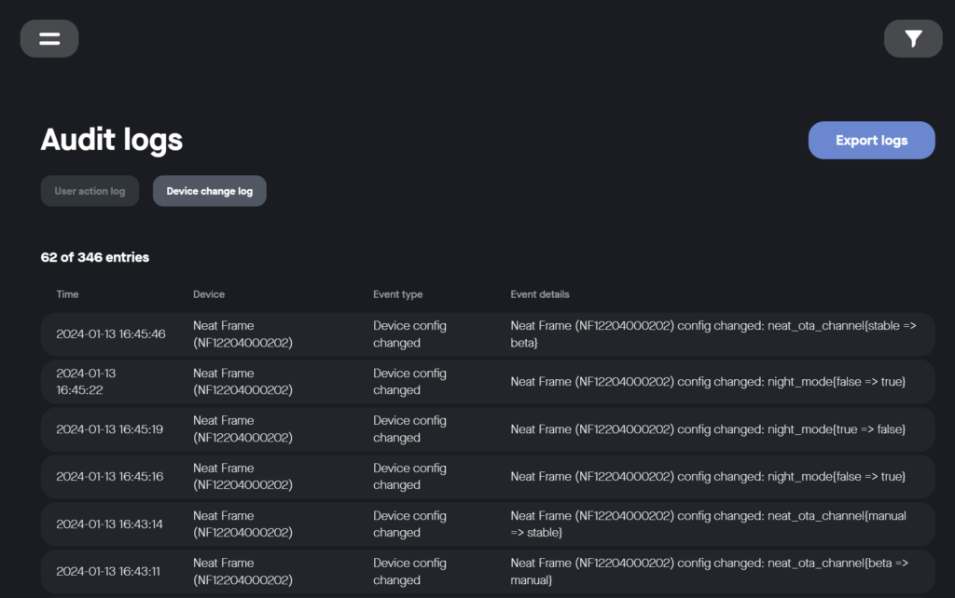This screenshot has height=598, width=955.
Task: Select the 2024-01-13 16:43:14 timestamp
Action: click(x=110, y=524)
